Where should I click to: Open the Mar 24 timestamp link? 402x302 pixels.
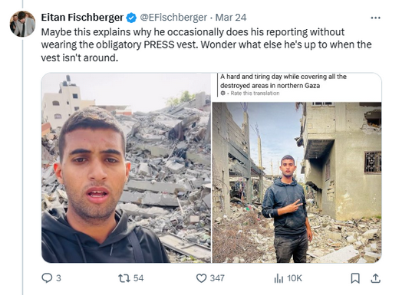pyautogui.click(x=231, y=18)
